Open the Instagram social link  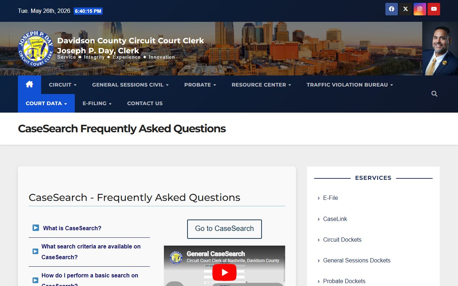click(x=420, y=9)
